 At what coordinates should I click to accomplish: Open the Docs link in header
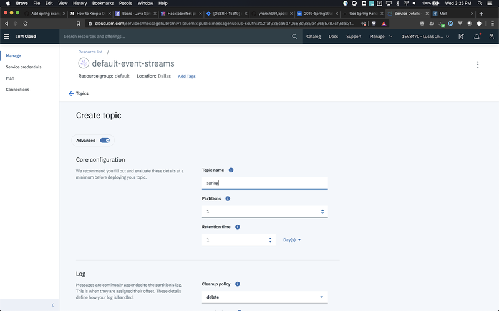(x=333, y=37)
